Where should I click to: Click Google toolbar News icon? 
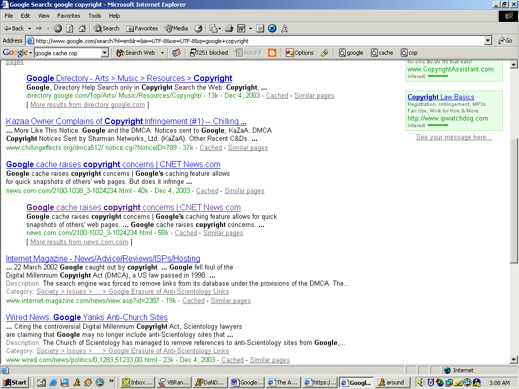176,53
